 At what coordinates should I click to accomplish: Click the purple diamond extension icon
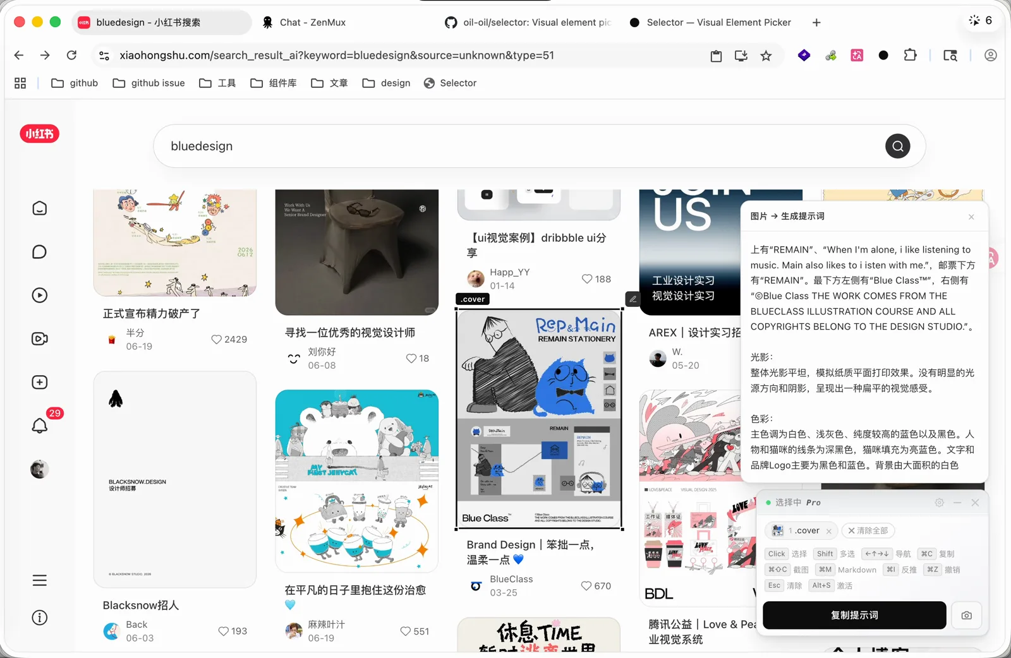[804, 56]
